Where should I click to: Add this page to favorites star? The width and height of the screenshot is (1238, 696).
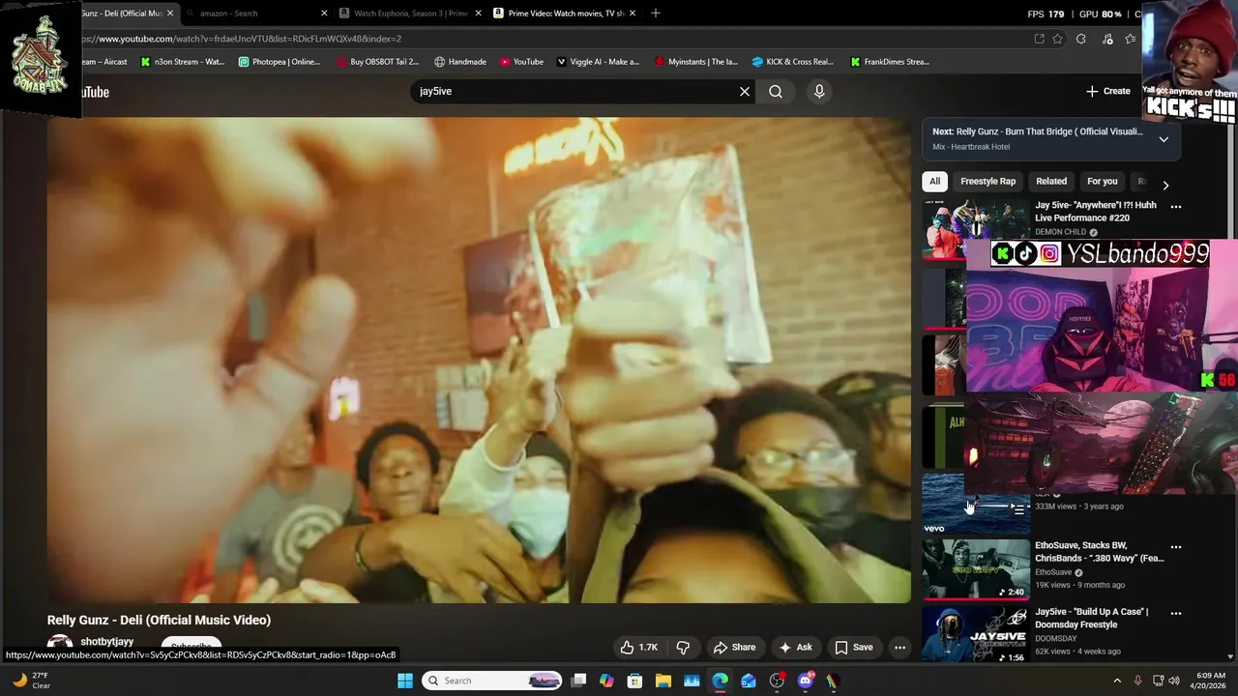[1058, 39]
